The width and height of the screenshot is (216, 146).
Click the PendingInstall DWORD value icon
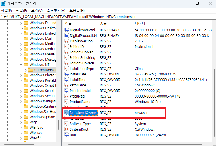pos(67,91)
